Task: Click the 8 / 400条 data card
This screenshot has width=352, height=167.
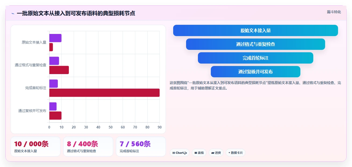Action: pos(88,147)
